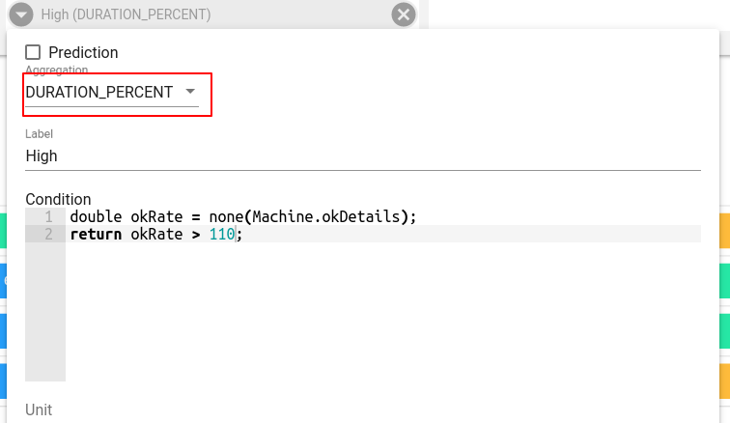This screenshot has height=423, width=730.
Task: Enable the Prediction checkbox
Action: [33, 52]
